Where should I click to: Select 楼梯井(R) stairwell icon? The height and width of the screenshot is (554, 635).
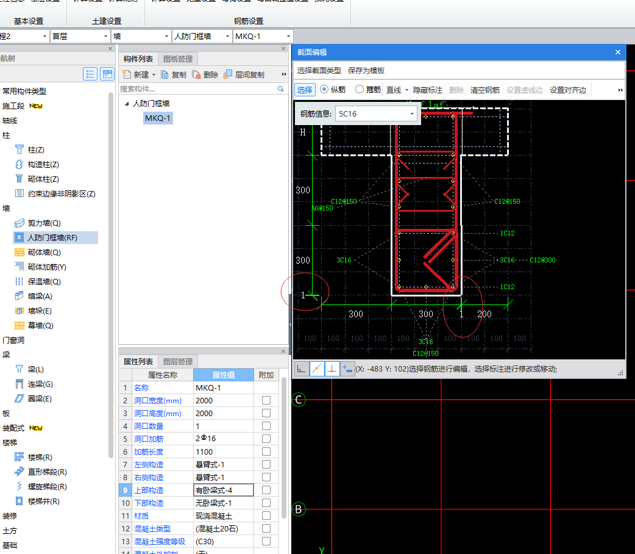coord(19,501)
